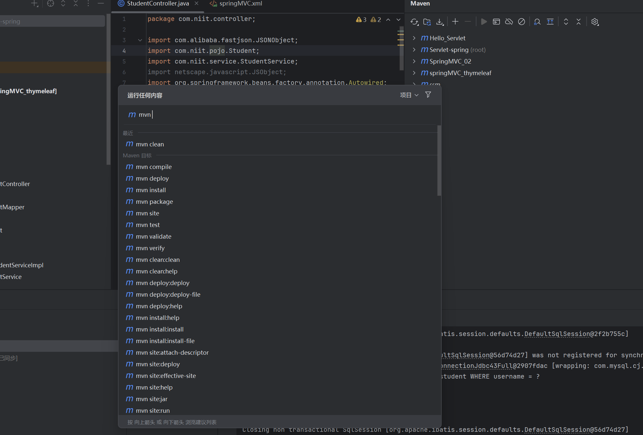Click Reload All Maven Projects icon
Image resolution: width=643 pixels, height=435 pixels.
click(414, 22)
